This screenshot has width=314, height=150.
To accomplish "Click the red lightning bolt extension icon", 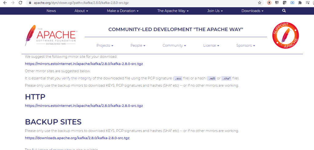I will click(269, 2).
